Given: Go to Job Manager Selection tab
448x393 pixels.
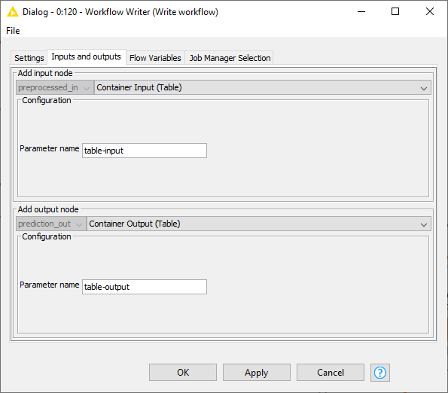Looking at the screenshot, I should [x=230, y=58].
